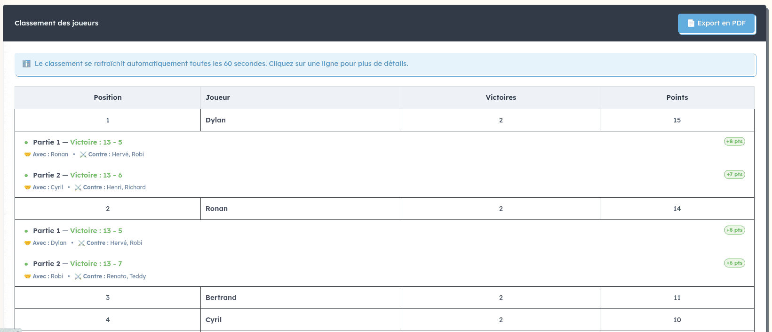The width and height of the screenshot is (772, 332).
Task: Click the Points column header
Action: coord(677,97)
